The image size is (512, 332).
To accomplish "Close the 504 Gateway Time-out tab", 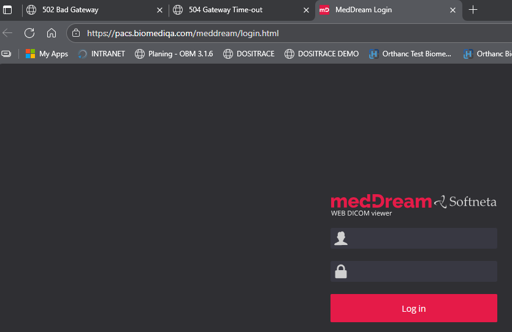I will pos(307,10).
